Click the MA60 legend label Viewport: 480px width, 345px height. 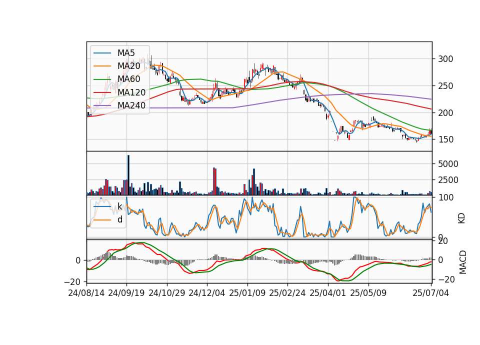click(128, 79)
